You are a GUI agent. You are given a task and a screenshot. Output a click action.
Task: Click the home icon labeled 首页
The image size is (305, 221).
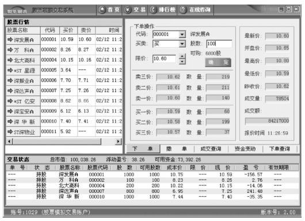[102, 10]
